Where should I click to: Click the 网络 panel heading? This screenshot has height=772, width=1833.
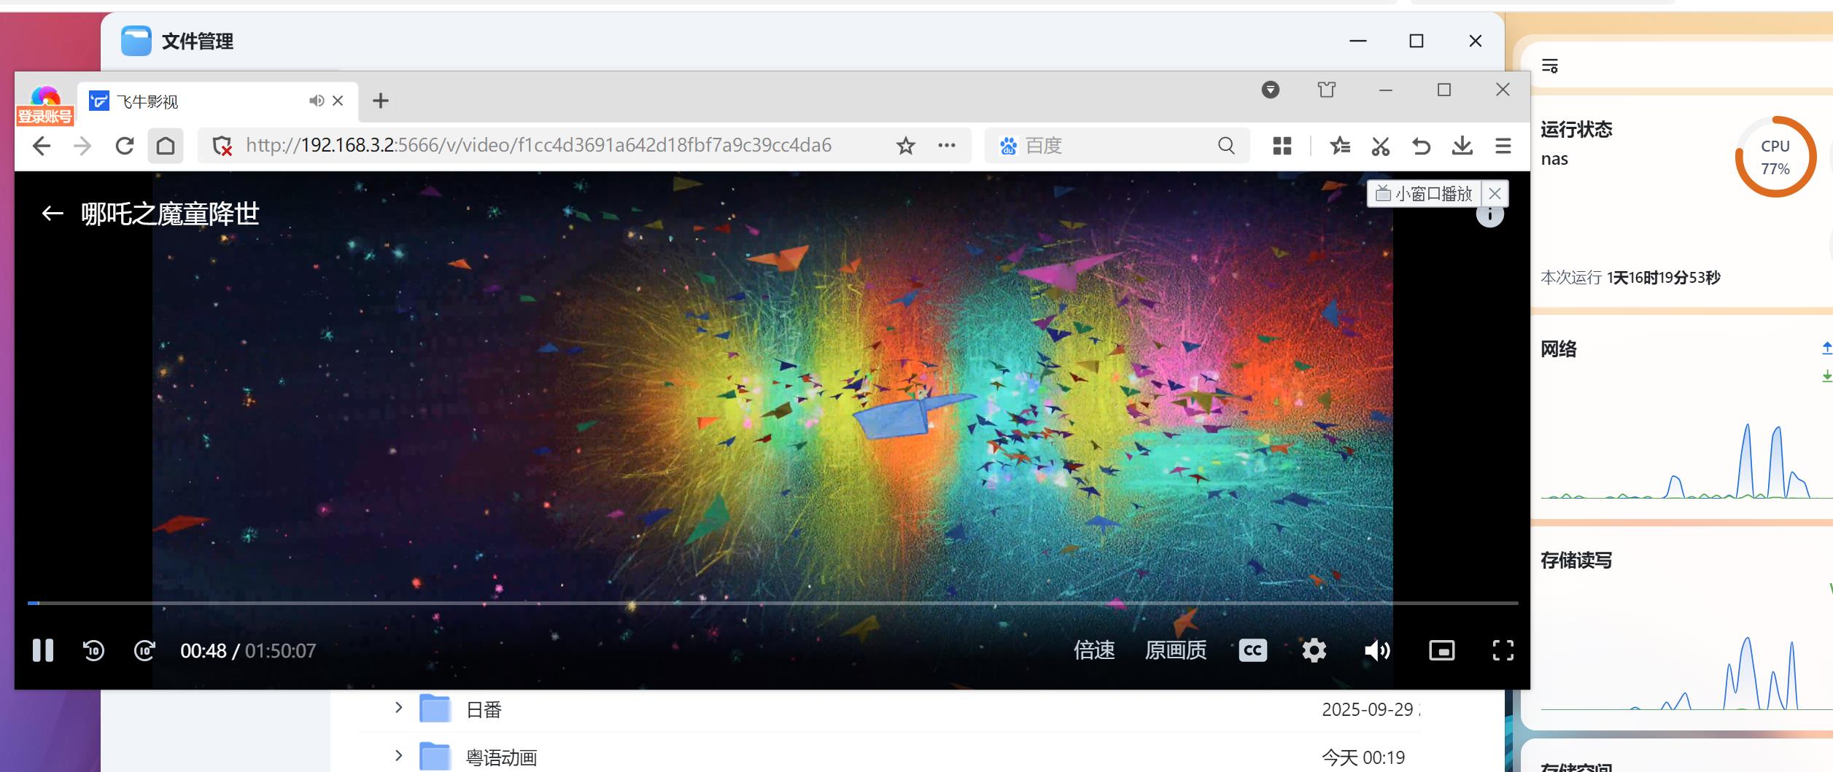click(x=1559, y=349)
